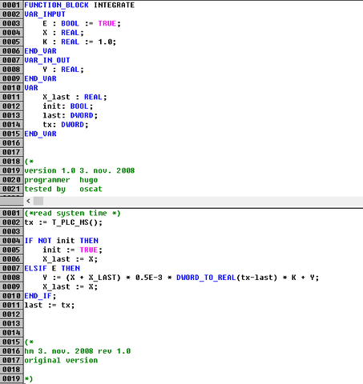Click the 'tested by oscat' comment line
Screen dimensions: 363x384
[x=63, y=189]
